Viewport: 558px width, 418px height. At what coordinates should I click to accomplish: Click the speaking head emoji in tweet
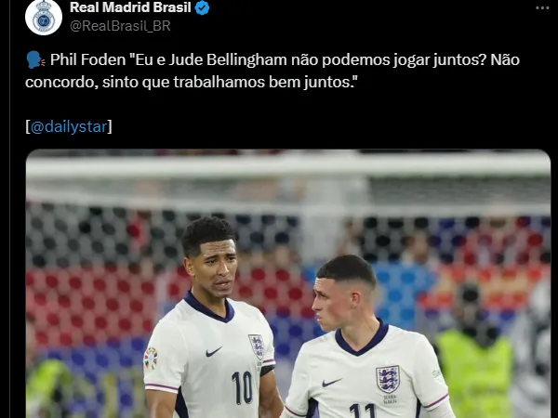pyautogui.click(x=35, y=60)
